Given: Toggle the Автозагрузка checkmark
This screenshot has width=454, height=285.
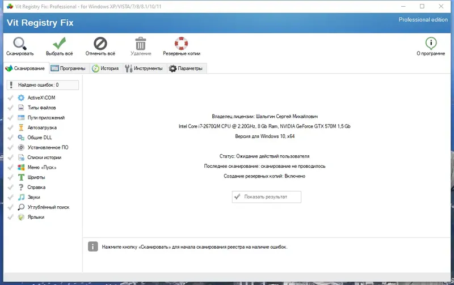Looking at the screenshot, I should click(x=10, y=127).
